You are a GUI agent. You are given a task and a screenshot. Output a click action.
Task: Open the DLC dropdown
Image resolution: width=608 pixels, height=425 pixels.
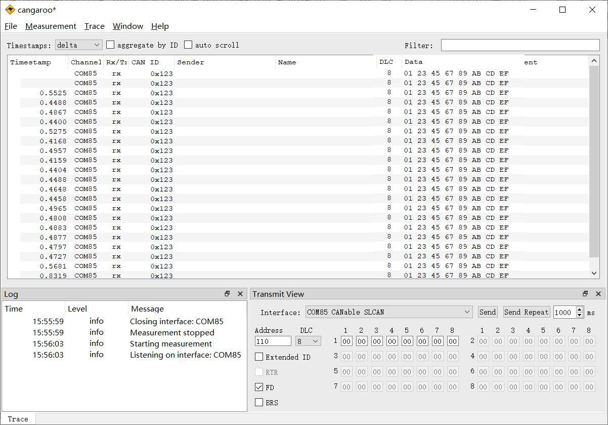coord(309,341)
